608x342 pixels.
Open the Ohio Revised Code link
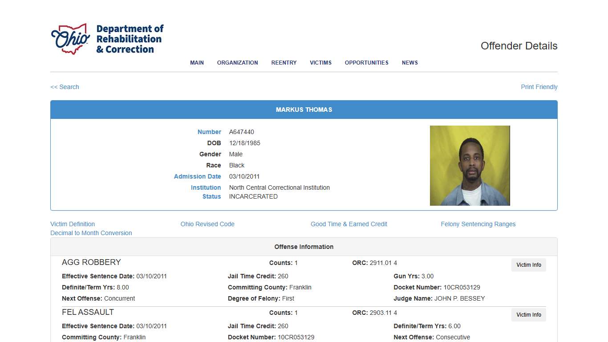coord(207,224)
